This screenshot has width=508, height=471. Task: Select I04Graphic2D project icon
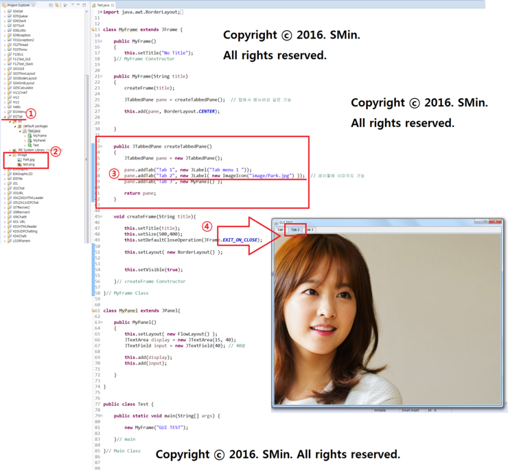coord(10,174)
